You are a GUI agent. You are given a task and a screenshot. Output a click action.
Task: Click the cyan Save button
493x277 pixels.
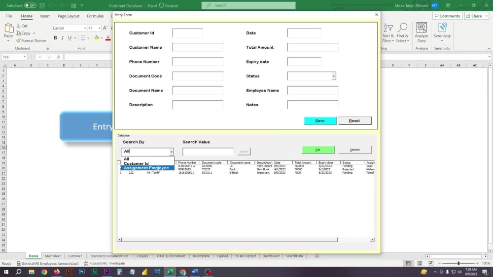[320, 121]
